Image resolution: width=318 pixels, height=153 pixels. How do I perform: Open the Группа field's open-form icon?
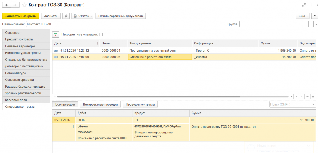316,24
